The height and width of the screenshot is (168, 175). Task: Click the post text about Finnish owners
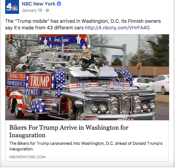tap(83, 25)
